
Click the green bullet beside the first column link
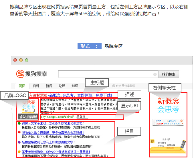[19, 123]
